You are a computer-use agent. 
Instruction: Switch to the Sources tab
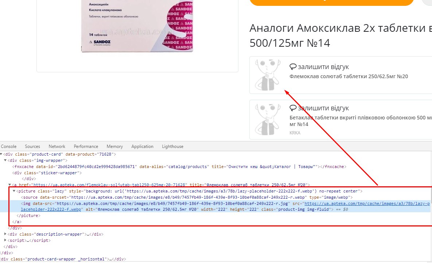32,146
